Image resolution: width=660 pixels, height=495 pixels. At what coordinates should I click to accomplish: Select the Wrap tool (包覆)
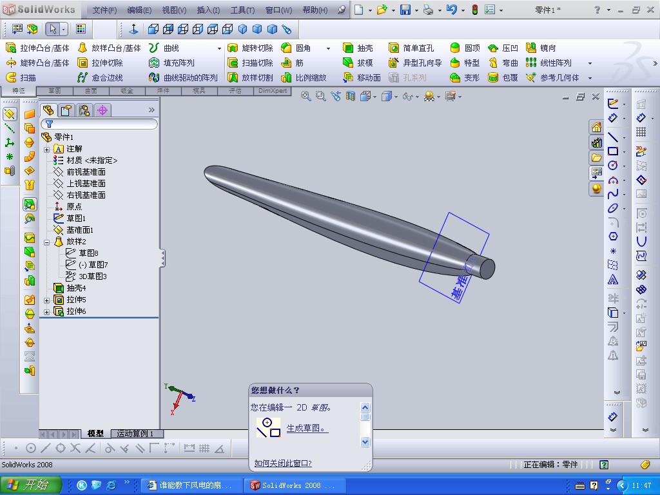tap(503, 77)
